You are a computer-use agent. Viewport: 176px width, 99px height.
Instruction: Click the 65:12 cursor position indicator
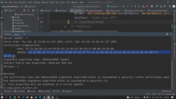[148, 94]
